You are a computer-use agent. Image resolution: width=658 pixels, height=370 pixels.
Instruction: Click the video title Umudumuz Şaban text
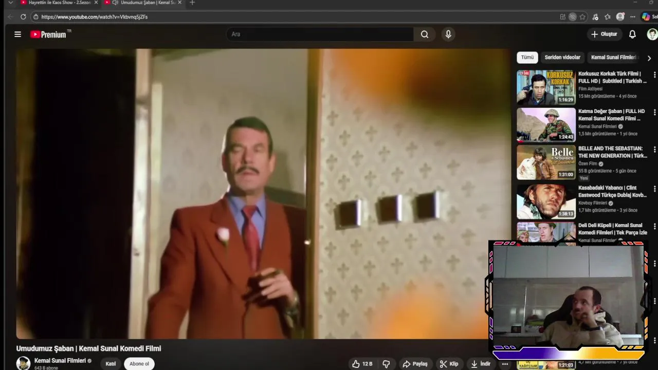88,348
